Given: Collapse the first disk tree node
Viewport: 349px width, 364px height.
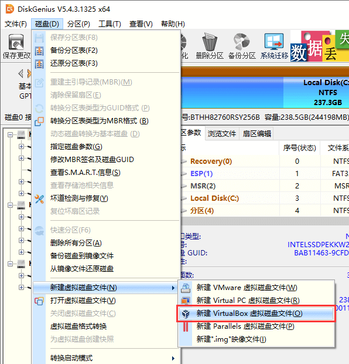Looking at the screenshot, I should [10, 134].
